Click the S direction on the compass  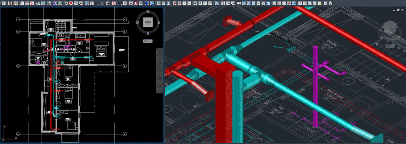click(148, 33)
